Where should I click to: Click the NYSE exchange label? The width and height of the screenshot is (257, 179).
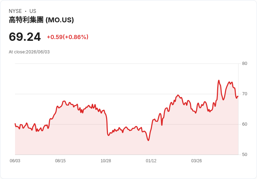point(15,11)
